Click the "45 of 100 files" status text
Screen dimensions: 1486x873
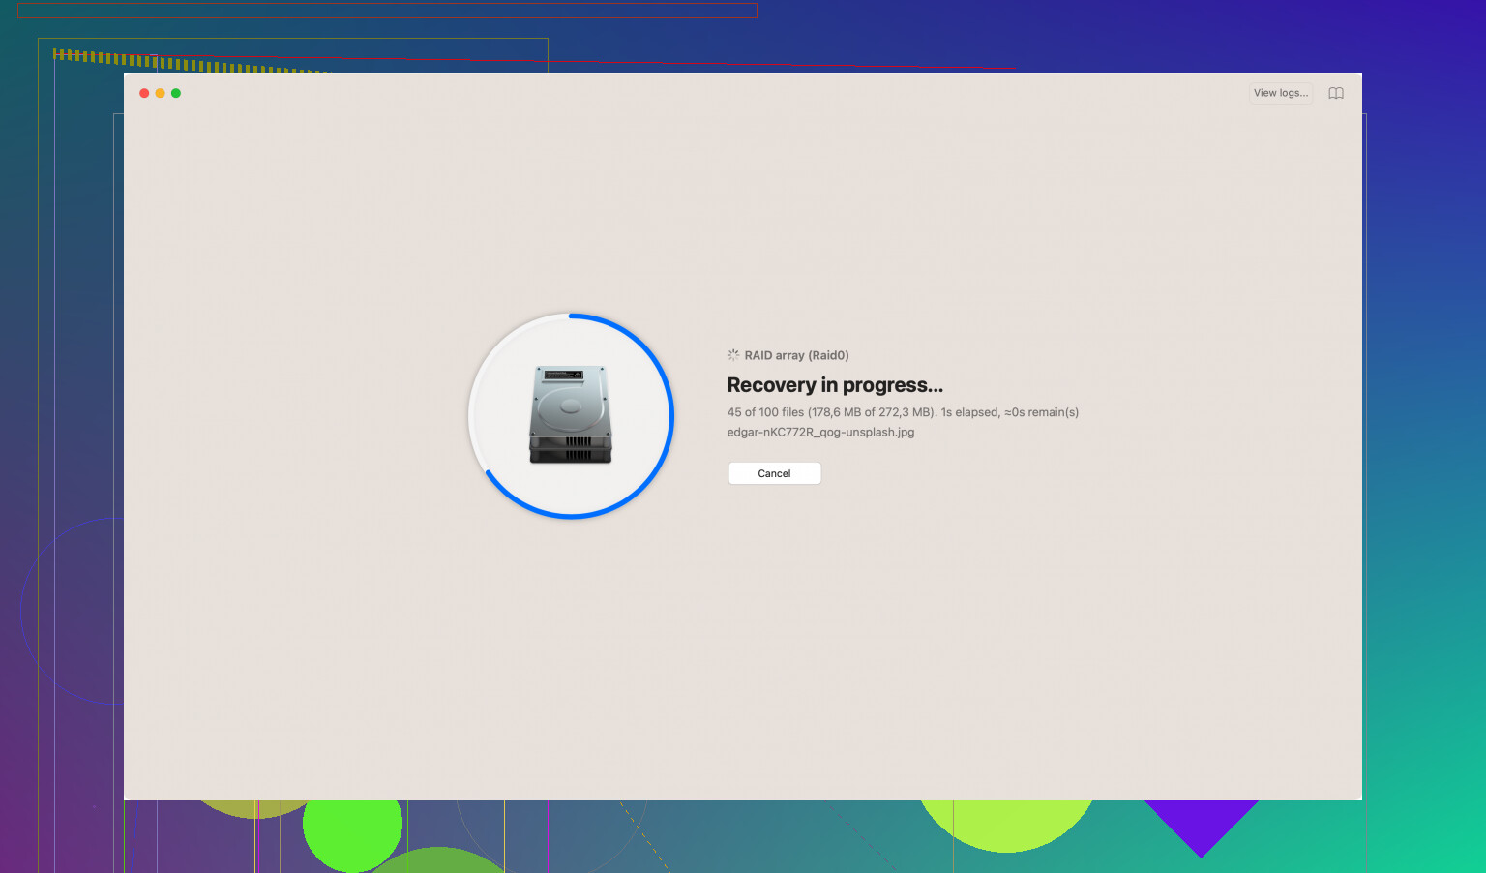[765, 412]
